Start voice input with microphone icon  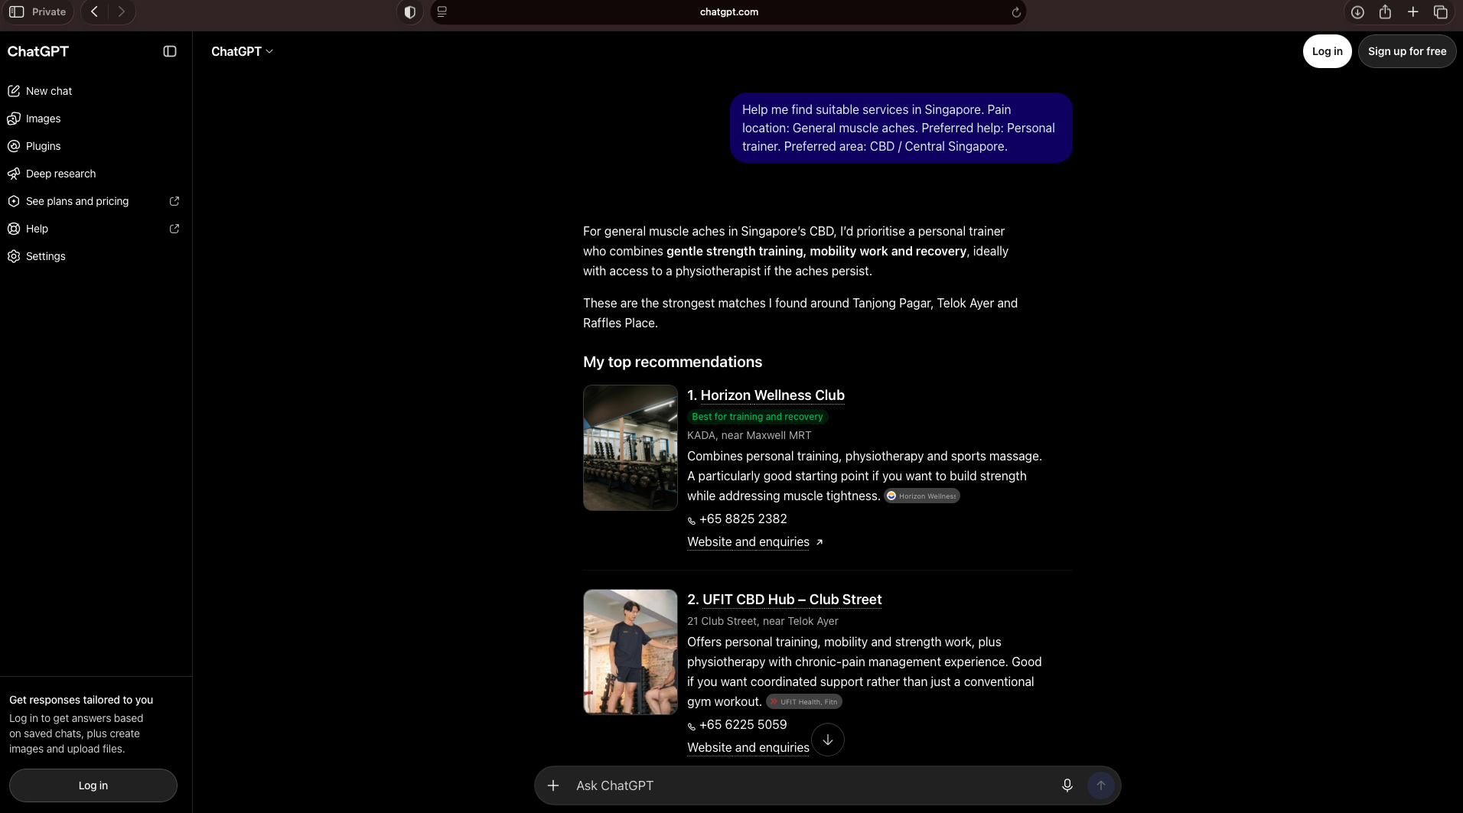click(1067, 785)
